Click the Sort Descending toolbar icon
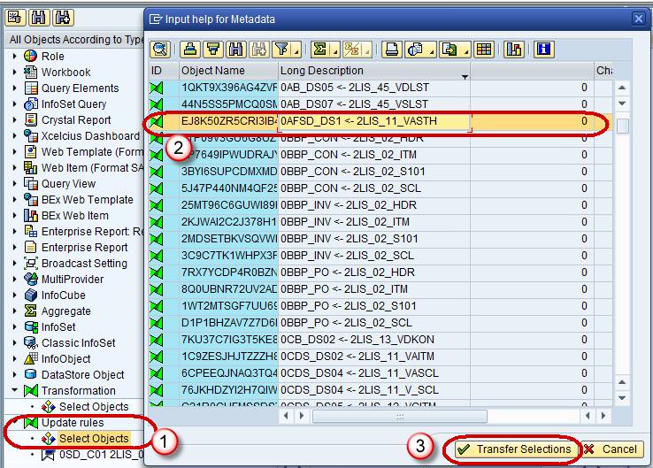Image resolution: width=653 pixels, height=468 pixels. pos(213,49)
